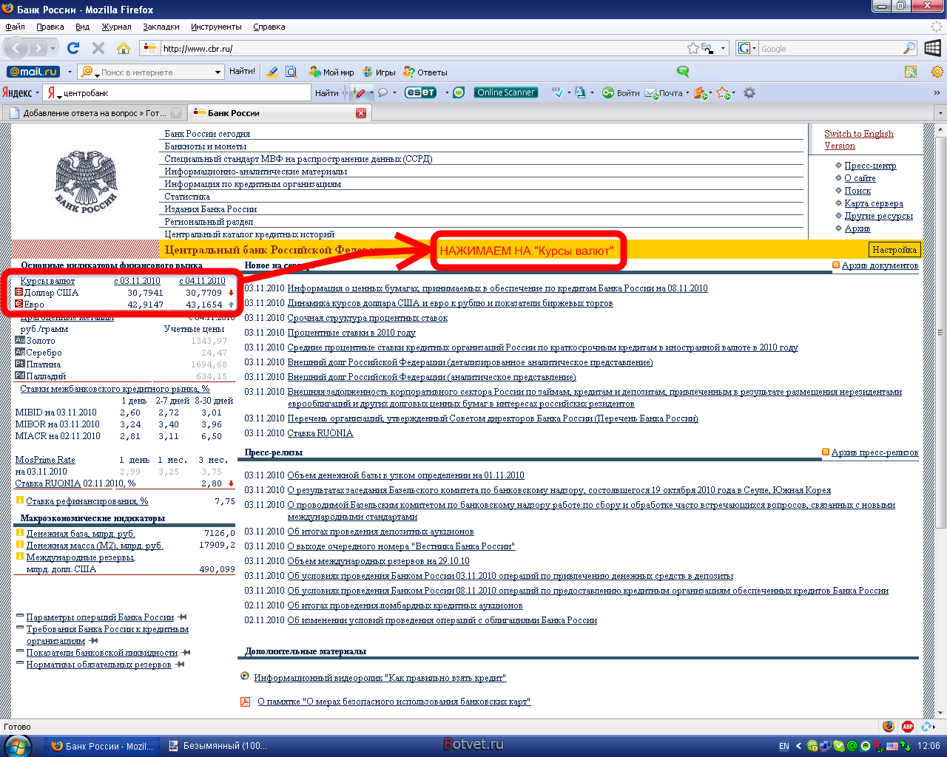Click Найти! button on Mail.ru toolbar
This screenshot has height=757, width=947.
[242, 72]
